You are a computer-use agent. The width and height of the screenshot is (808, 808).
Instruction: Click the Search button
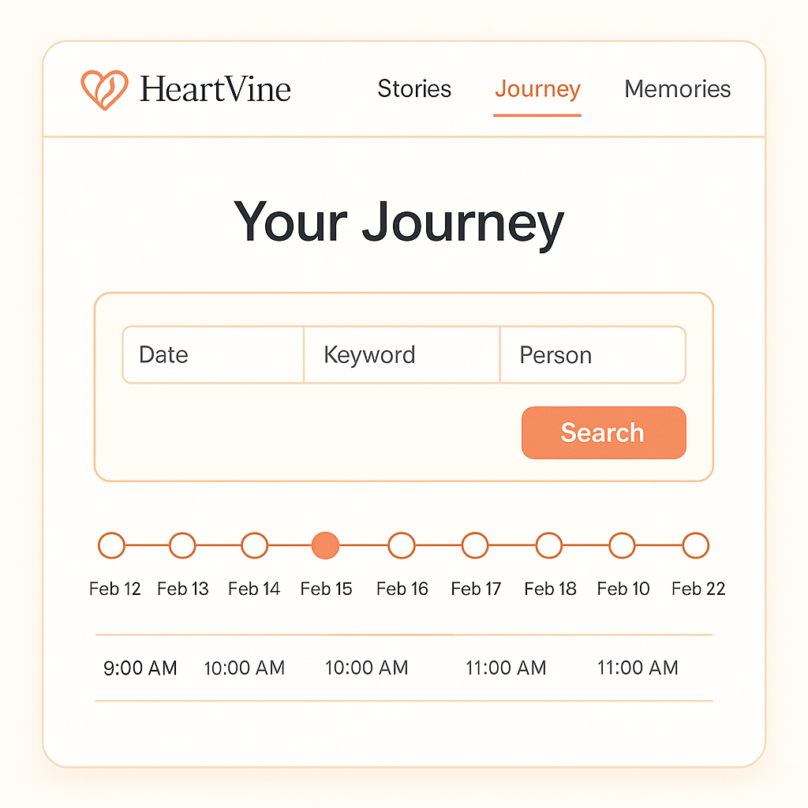[603, 432]
